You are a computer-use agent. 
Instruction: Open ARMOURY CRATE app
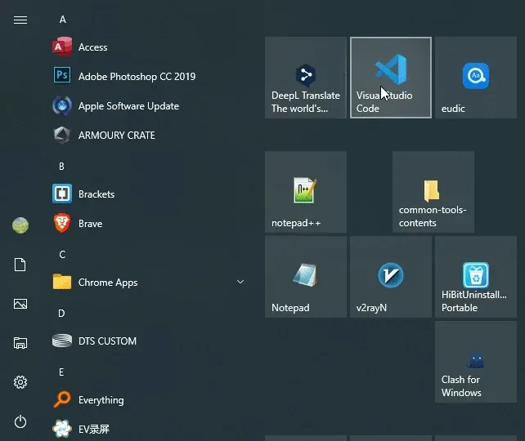pyautogui.click(x=149, y=136)
